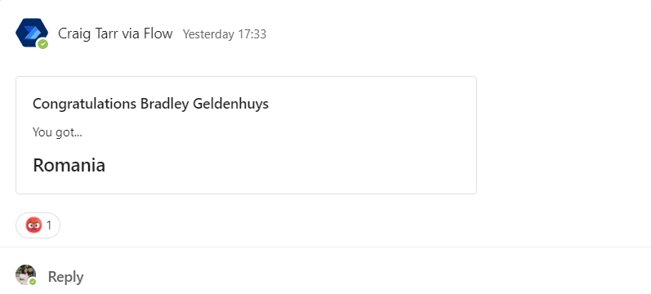Screen dimensions: 651x294
Task: Click the Power Automate hexagon avatar icon
Action: pyautogui.click(x=32, y=33)
